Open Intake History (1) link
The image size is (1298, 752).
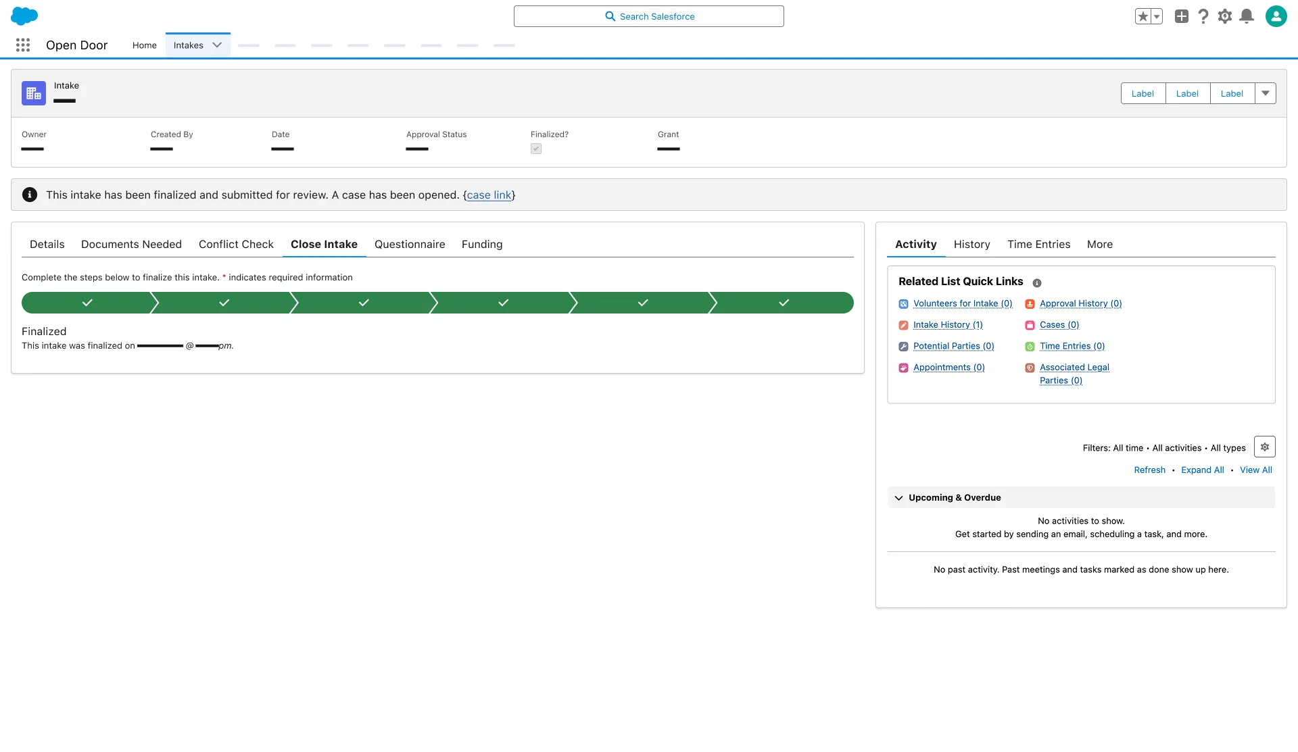(948, 325)
